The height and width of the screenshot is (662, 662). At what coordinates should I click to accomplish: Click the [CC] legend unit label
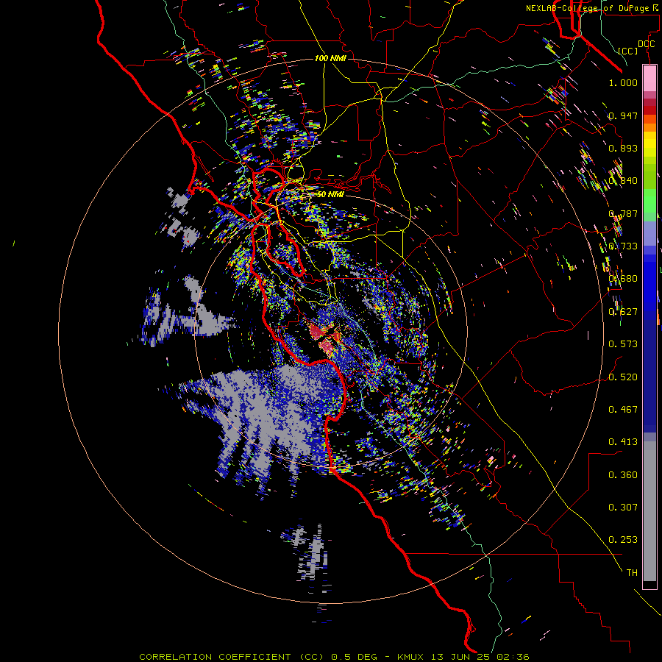[628, 51]
